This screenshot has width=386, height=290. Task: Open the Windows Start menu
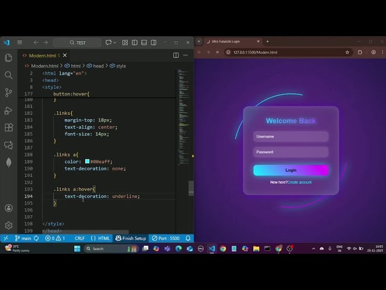pos(77,248)
